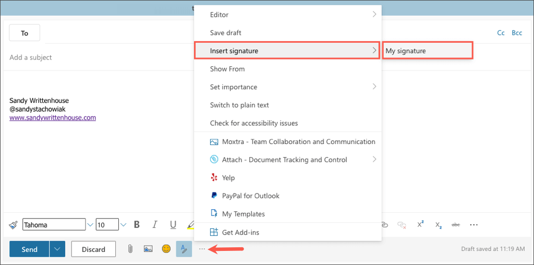Click the Format Painter brush icon
The height and width of the screenshot is (265, 534).
coord(14,225)
